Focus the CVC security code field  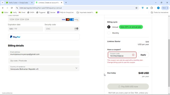pyautogui.click(x=62, y=29)
